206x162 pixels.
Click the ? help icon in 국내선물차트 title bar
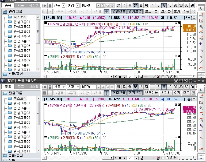[190, 81]
